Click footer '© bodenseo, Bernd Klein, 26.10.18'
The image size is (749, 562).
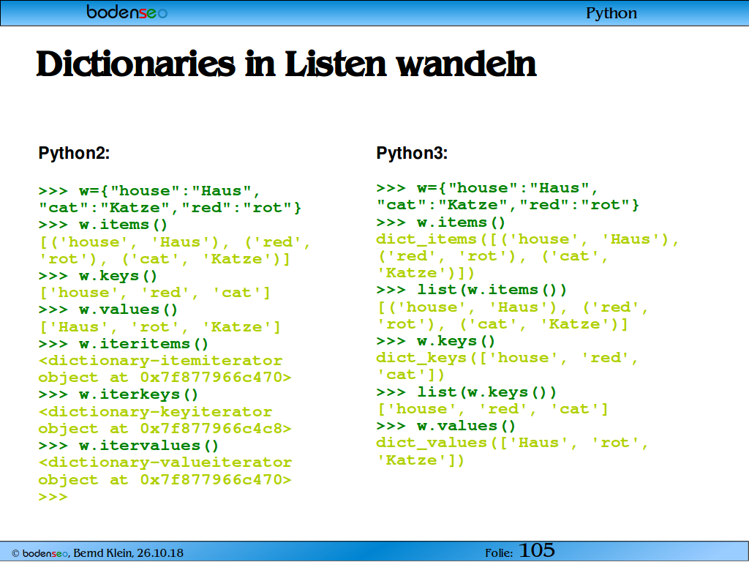click(x=97, y=553)
